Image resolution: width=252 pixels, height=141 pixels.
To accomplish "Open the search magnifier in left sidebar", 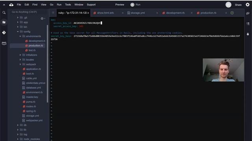I will click(x=4, y=13).
